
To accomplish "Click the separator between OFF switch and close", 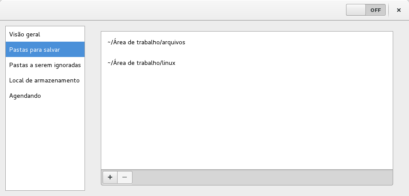I will coord(389,10).
